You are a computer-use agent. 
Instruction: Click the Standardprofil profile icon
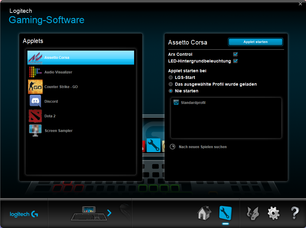pyautogui.click(x=176, y=102)
